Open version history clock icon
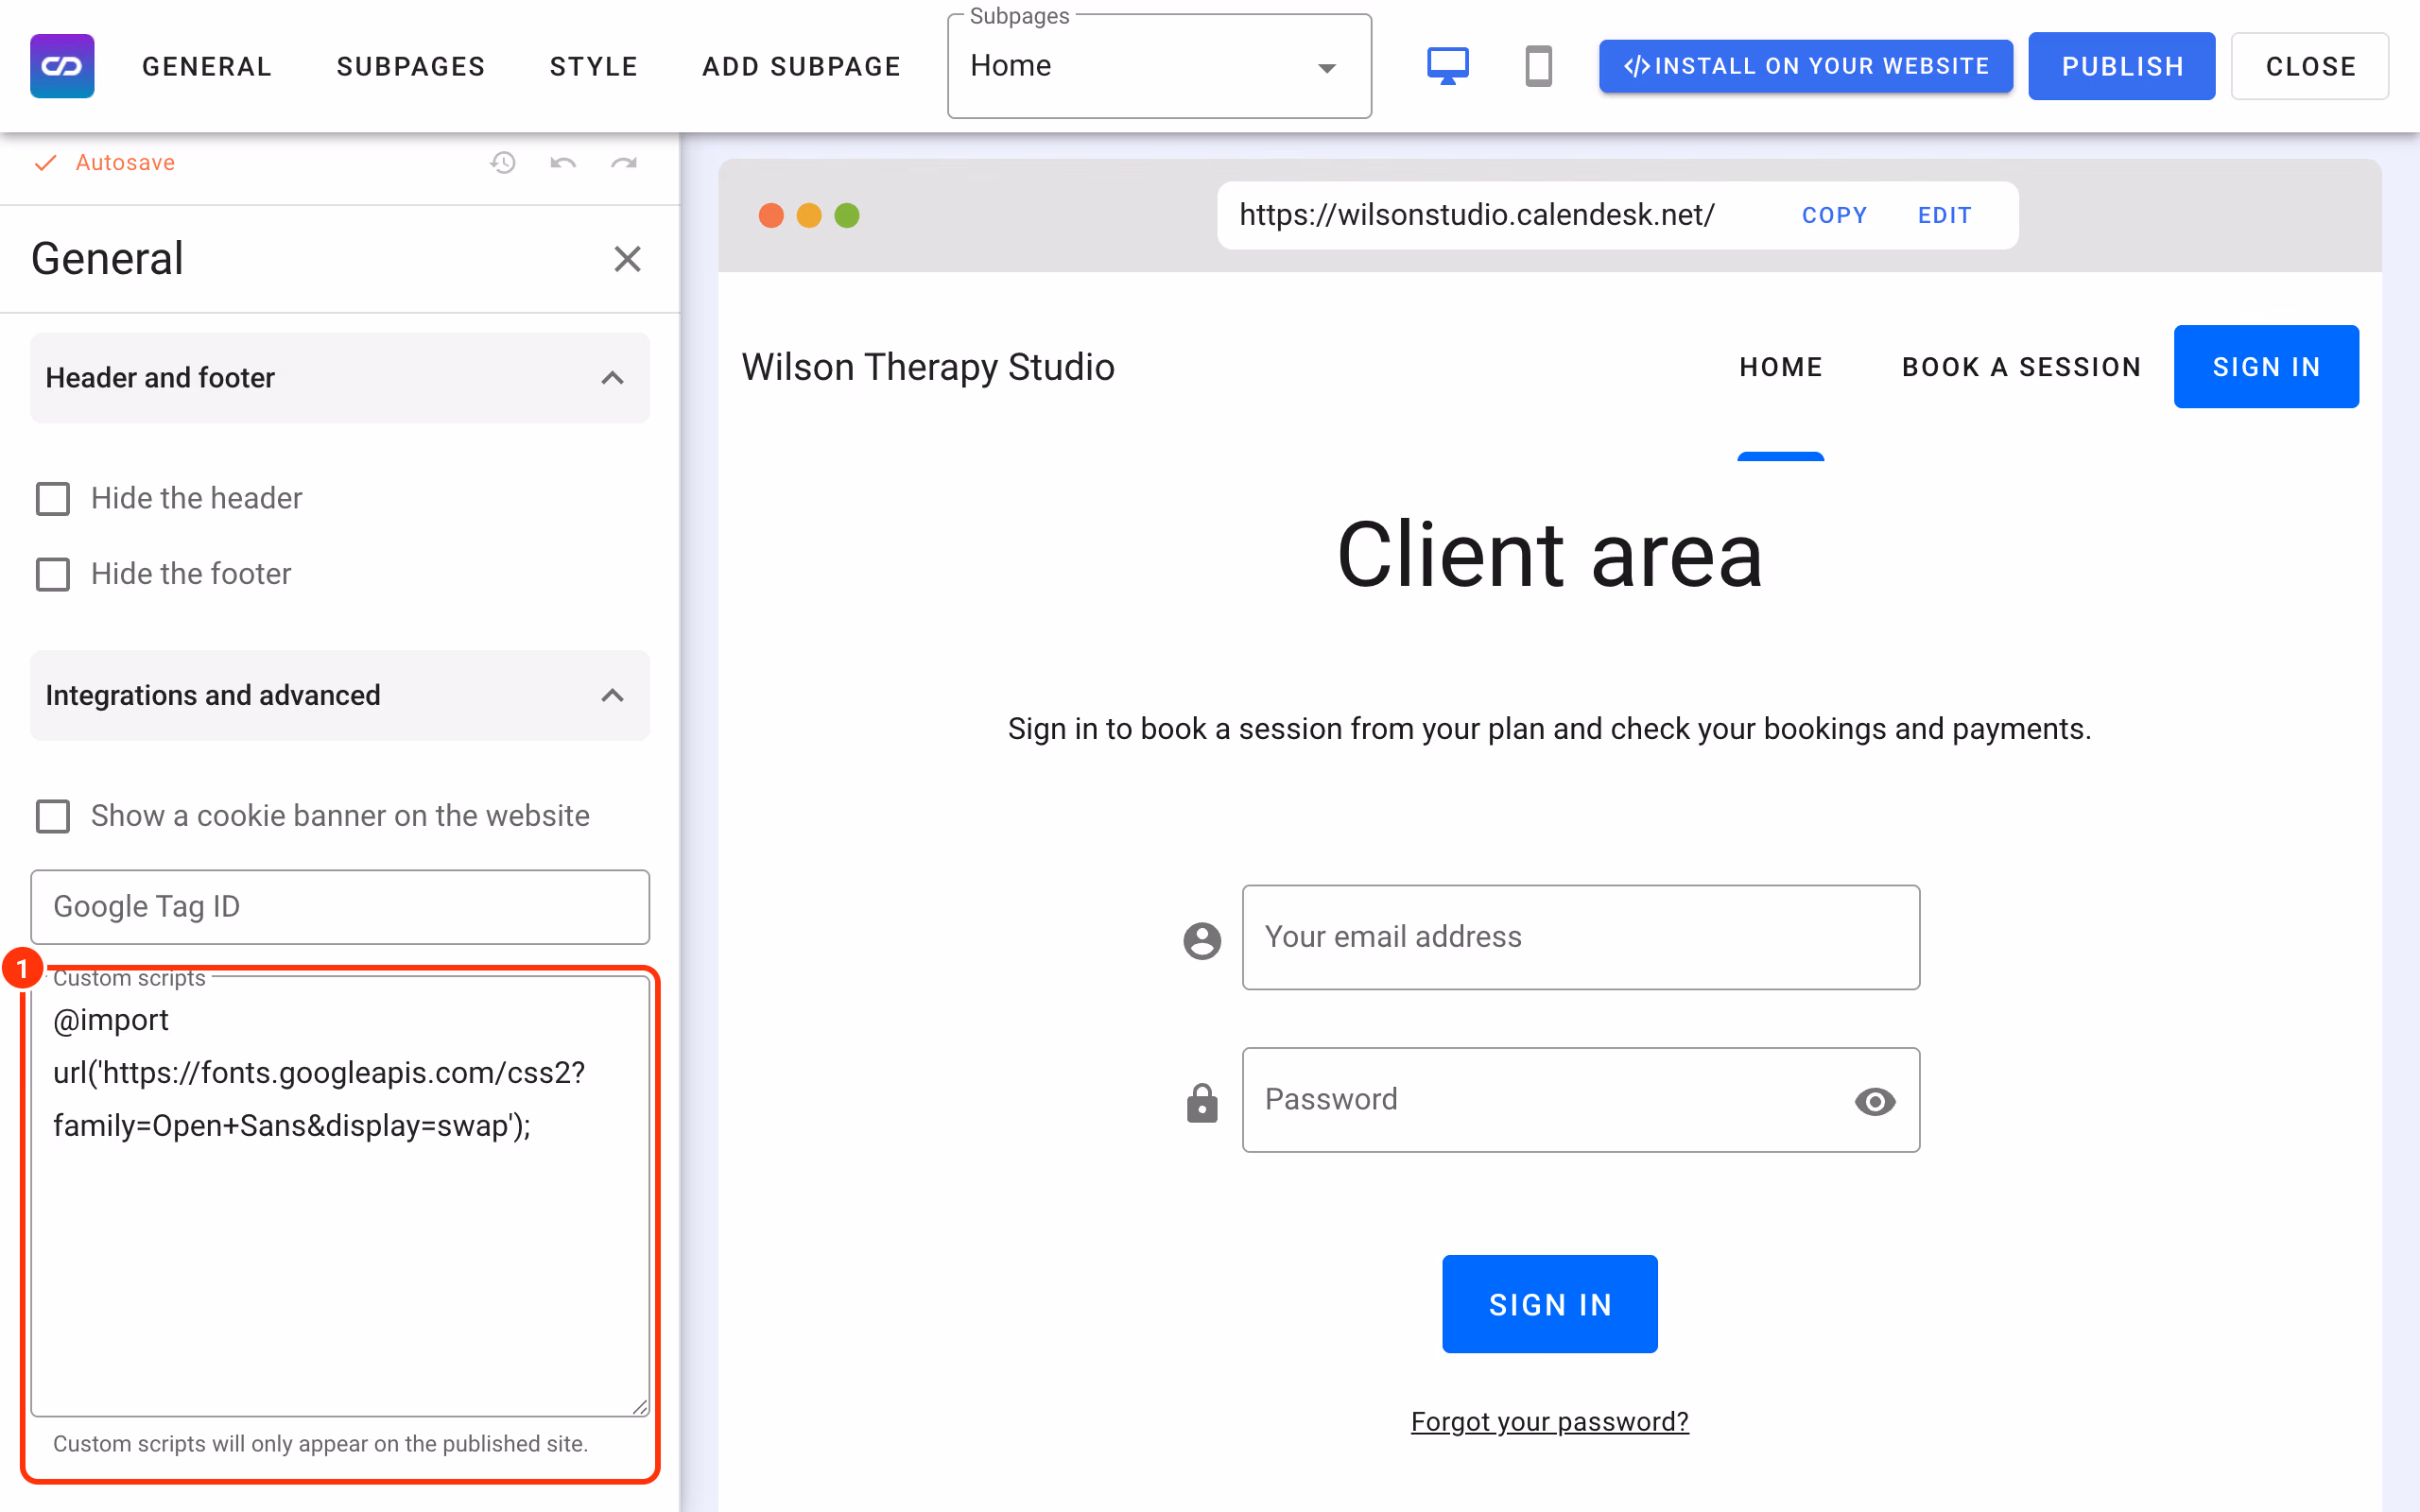2420x1512 pixels. coord(503,162)
